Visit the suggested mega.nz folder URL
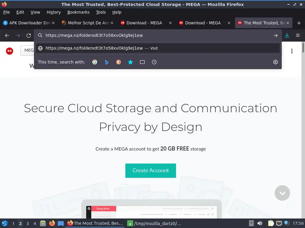The width and height of the screenshot is (305, 228). (158, 48)
